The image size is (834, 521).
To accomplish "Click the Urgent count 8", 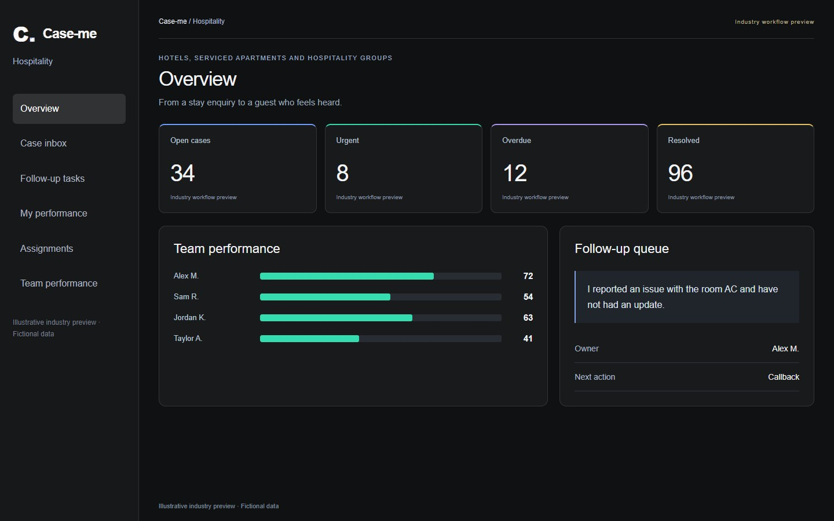I will (x=342, y=173).
